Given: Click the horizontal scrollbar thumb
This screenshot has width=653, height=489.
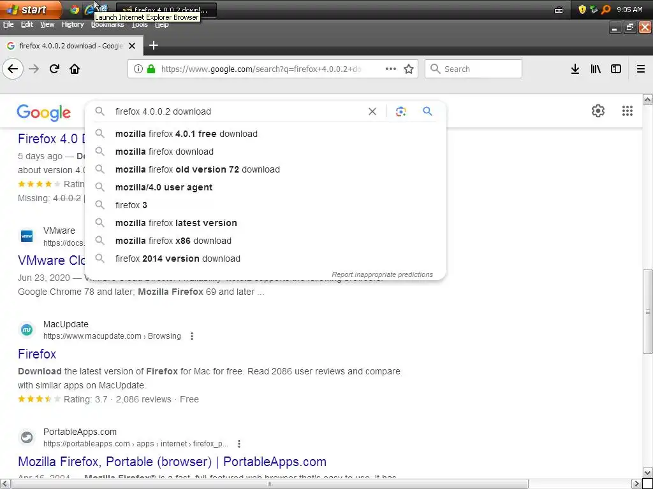Looking at the screenshot, I should (x=270, y=484).
